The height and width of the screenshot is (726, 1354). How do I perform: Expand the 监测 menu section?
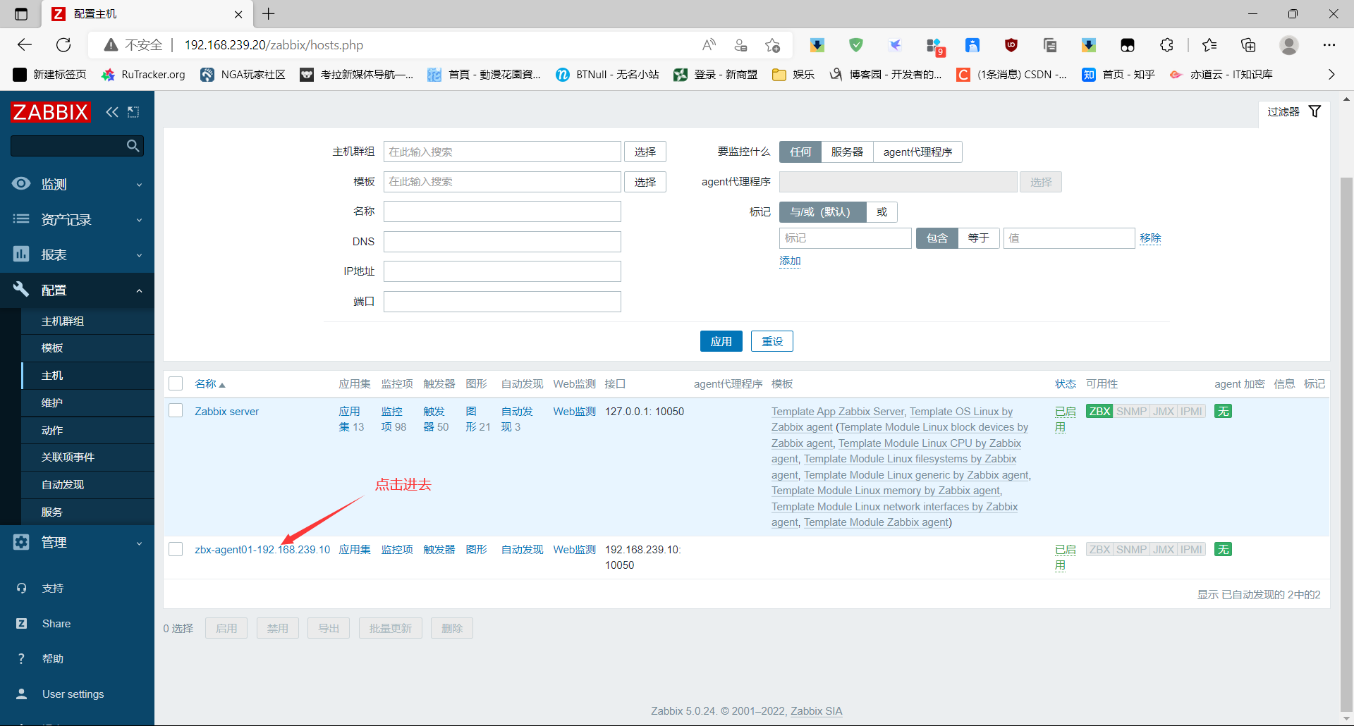(77, 184)
